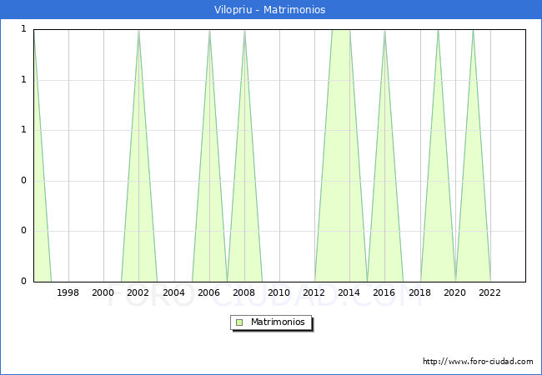Select the 2006 x-axis label
542x375 pixels.
tap(208, 292)
